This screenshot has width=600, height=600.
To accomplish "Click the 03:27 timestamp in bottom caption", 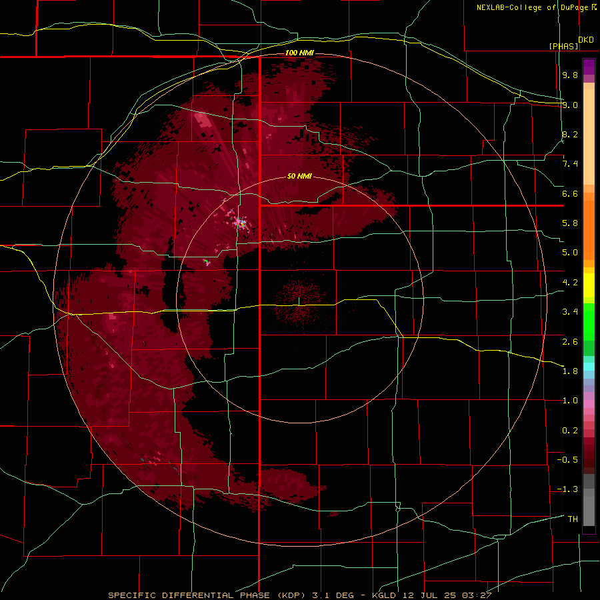I will 478,595.
